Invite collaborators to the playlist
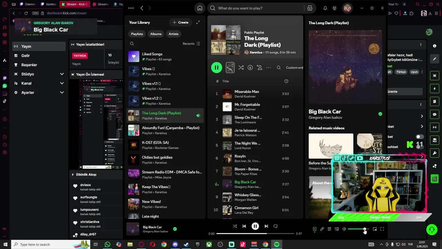442x249 pixels. pos(259,67)
